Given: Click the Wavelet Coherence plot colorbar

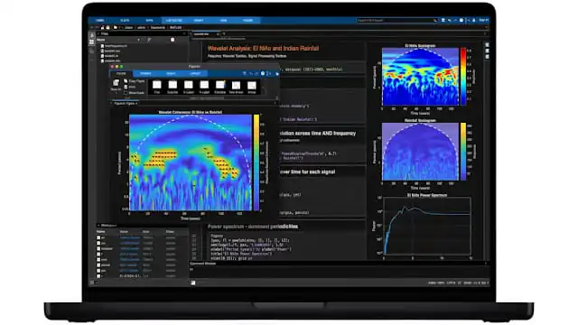Looking at the screenshot, I should pos(256,162).
